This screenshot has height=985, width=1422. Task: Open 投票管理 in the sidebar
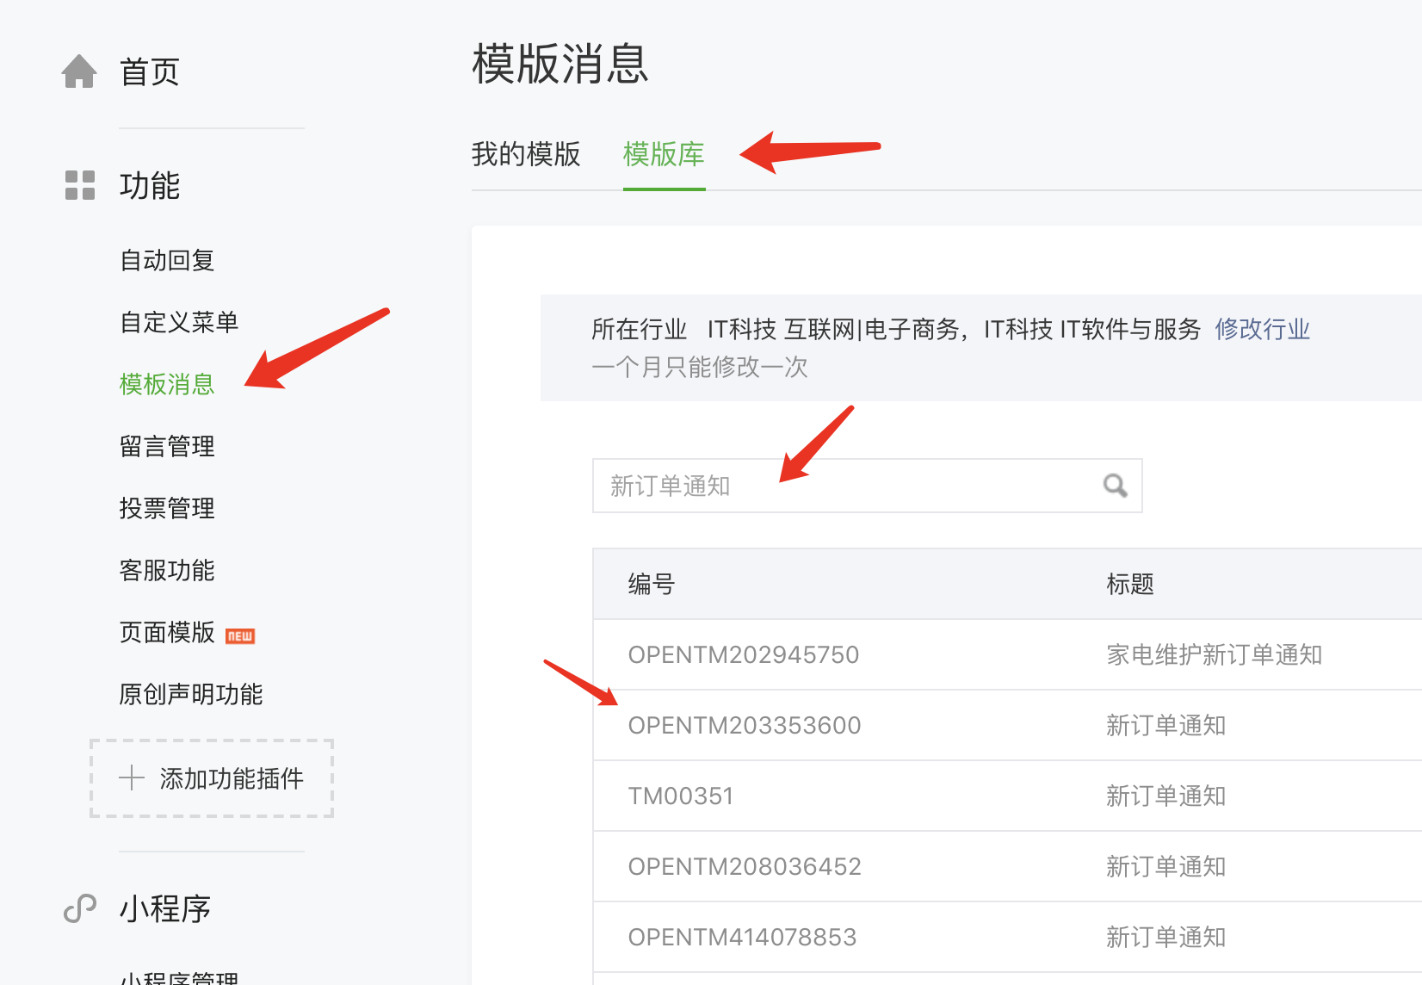[167, 508]
